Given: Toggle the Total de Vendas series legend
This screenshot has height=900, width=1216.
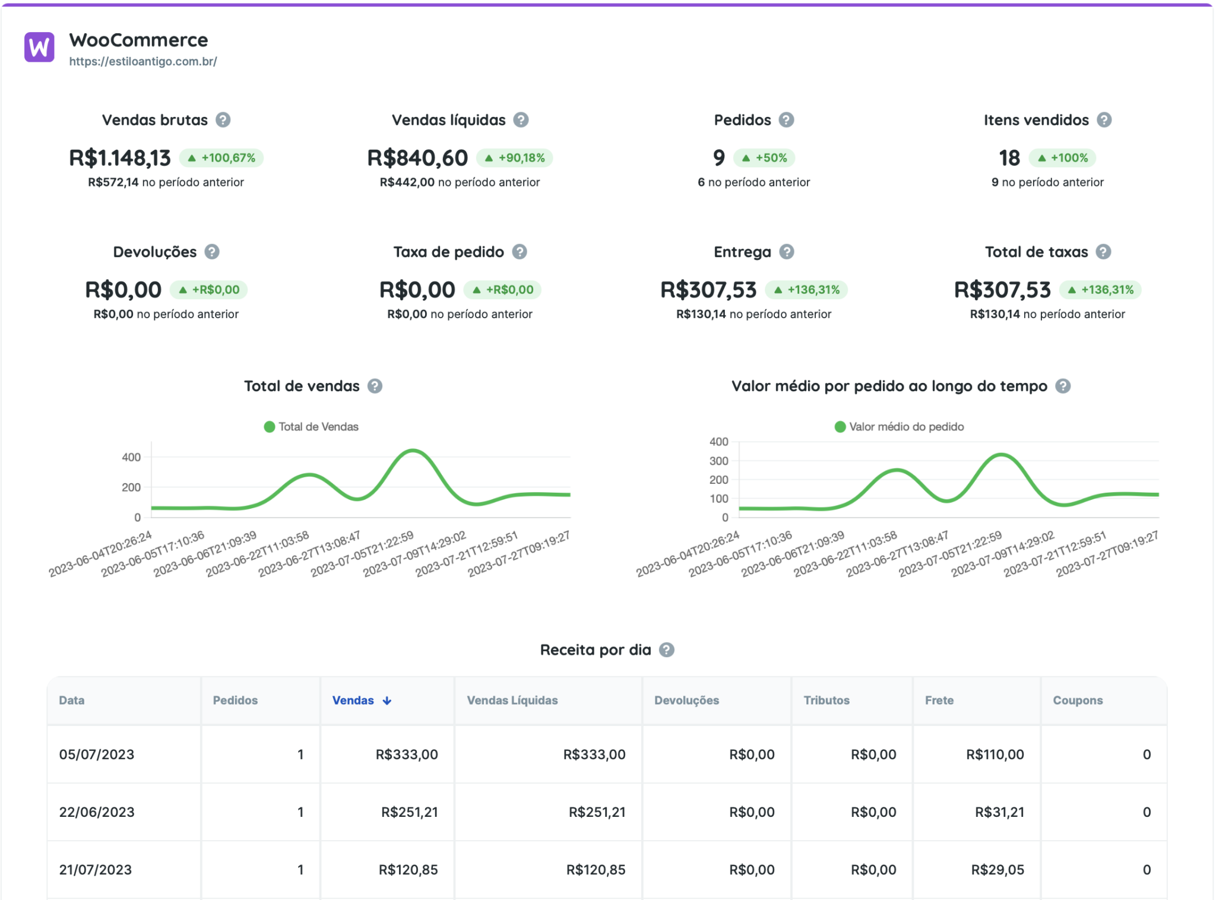Looking at the screenshot, I should pyautogui.click(x=312, y=426).
